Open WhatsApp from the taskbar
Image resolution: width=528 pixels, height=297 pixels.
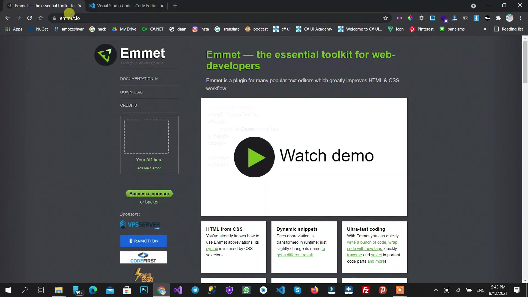246,290
